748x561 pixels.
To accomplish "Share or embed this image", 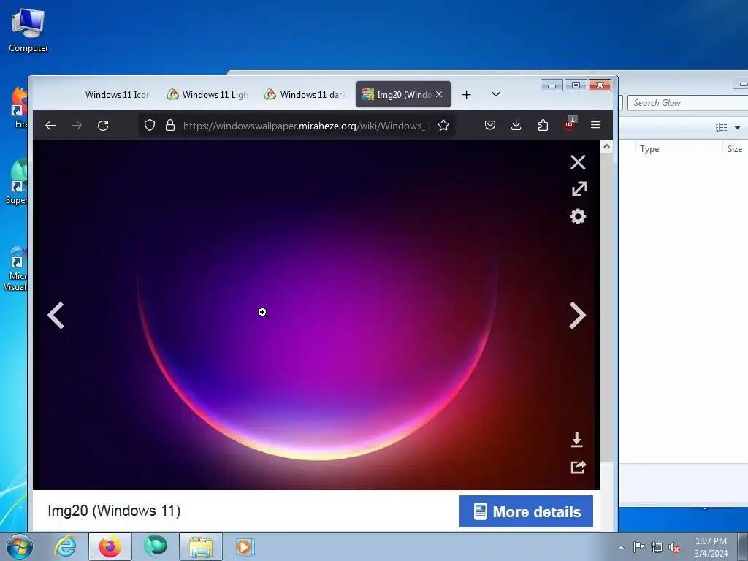I will (x=578, y=467).
